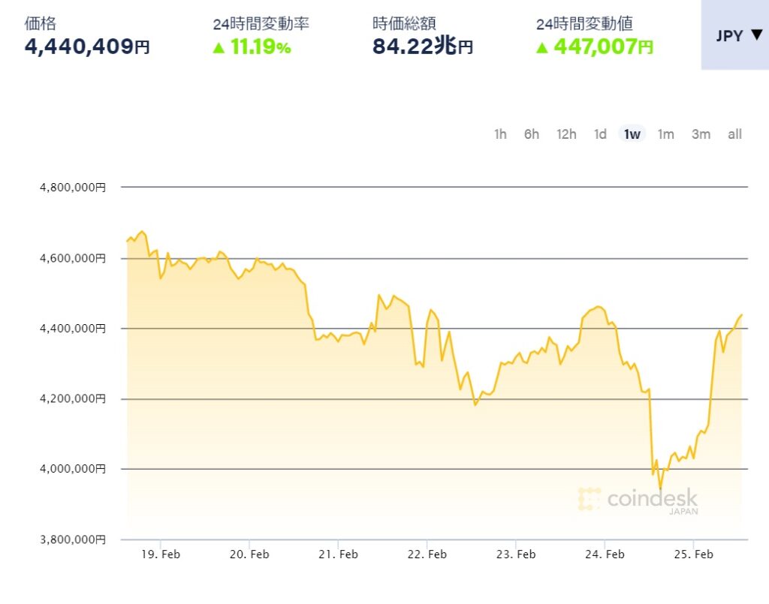Screen dimensions: 769x604
Task: Click the green arrow beside 447,007円
Action: pos(542,47)
